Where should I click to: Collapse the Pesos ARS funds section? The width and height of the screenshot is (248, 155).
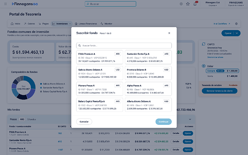click(x=190, y=119)
